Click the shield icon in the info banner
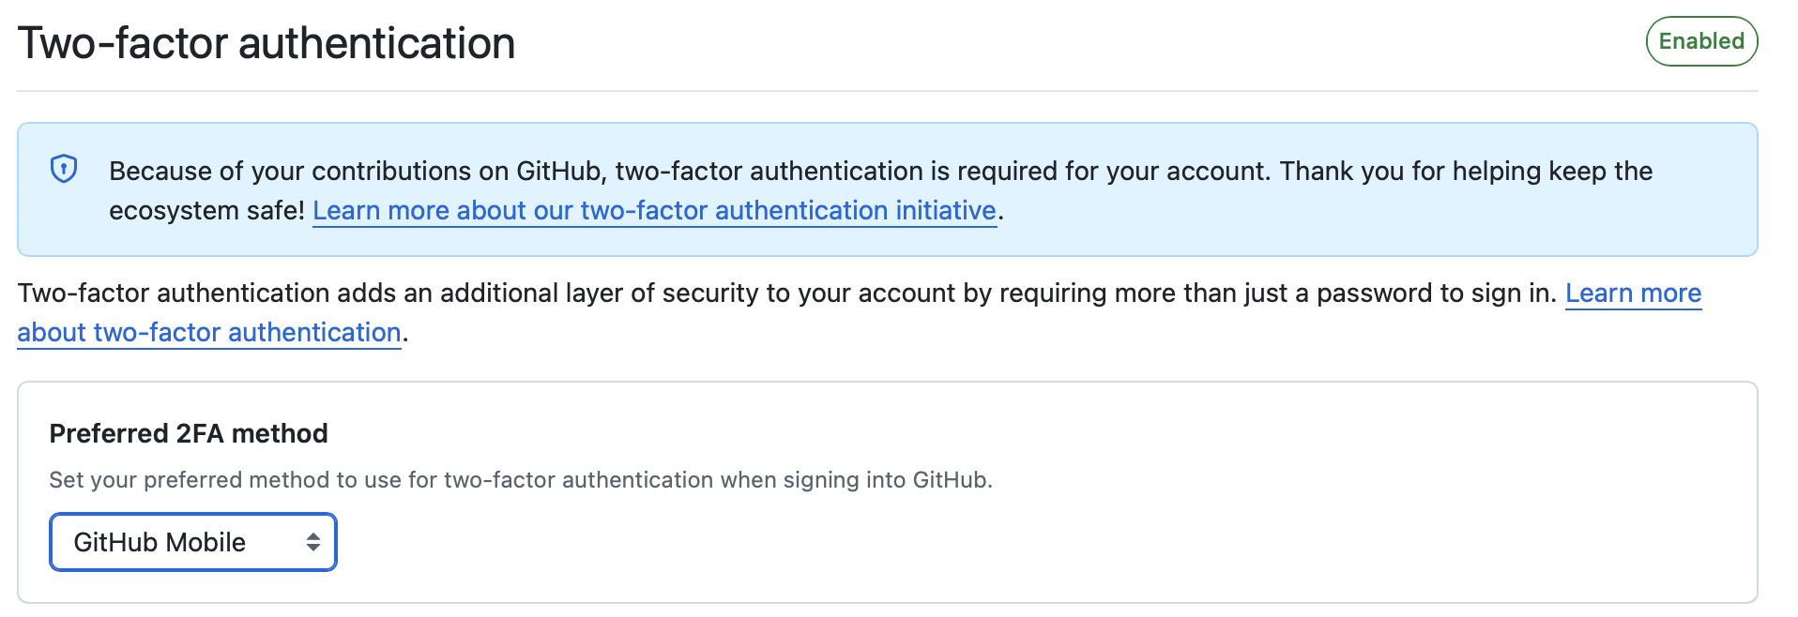 [x=64, y=169]
